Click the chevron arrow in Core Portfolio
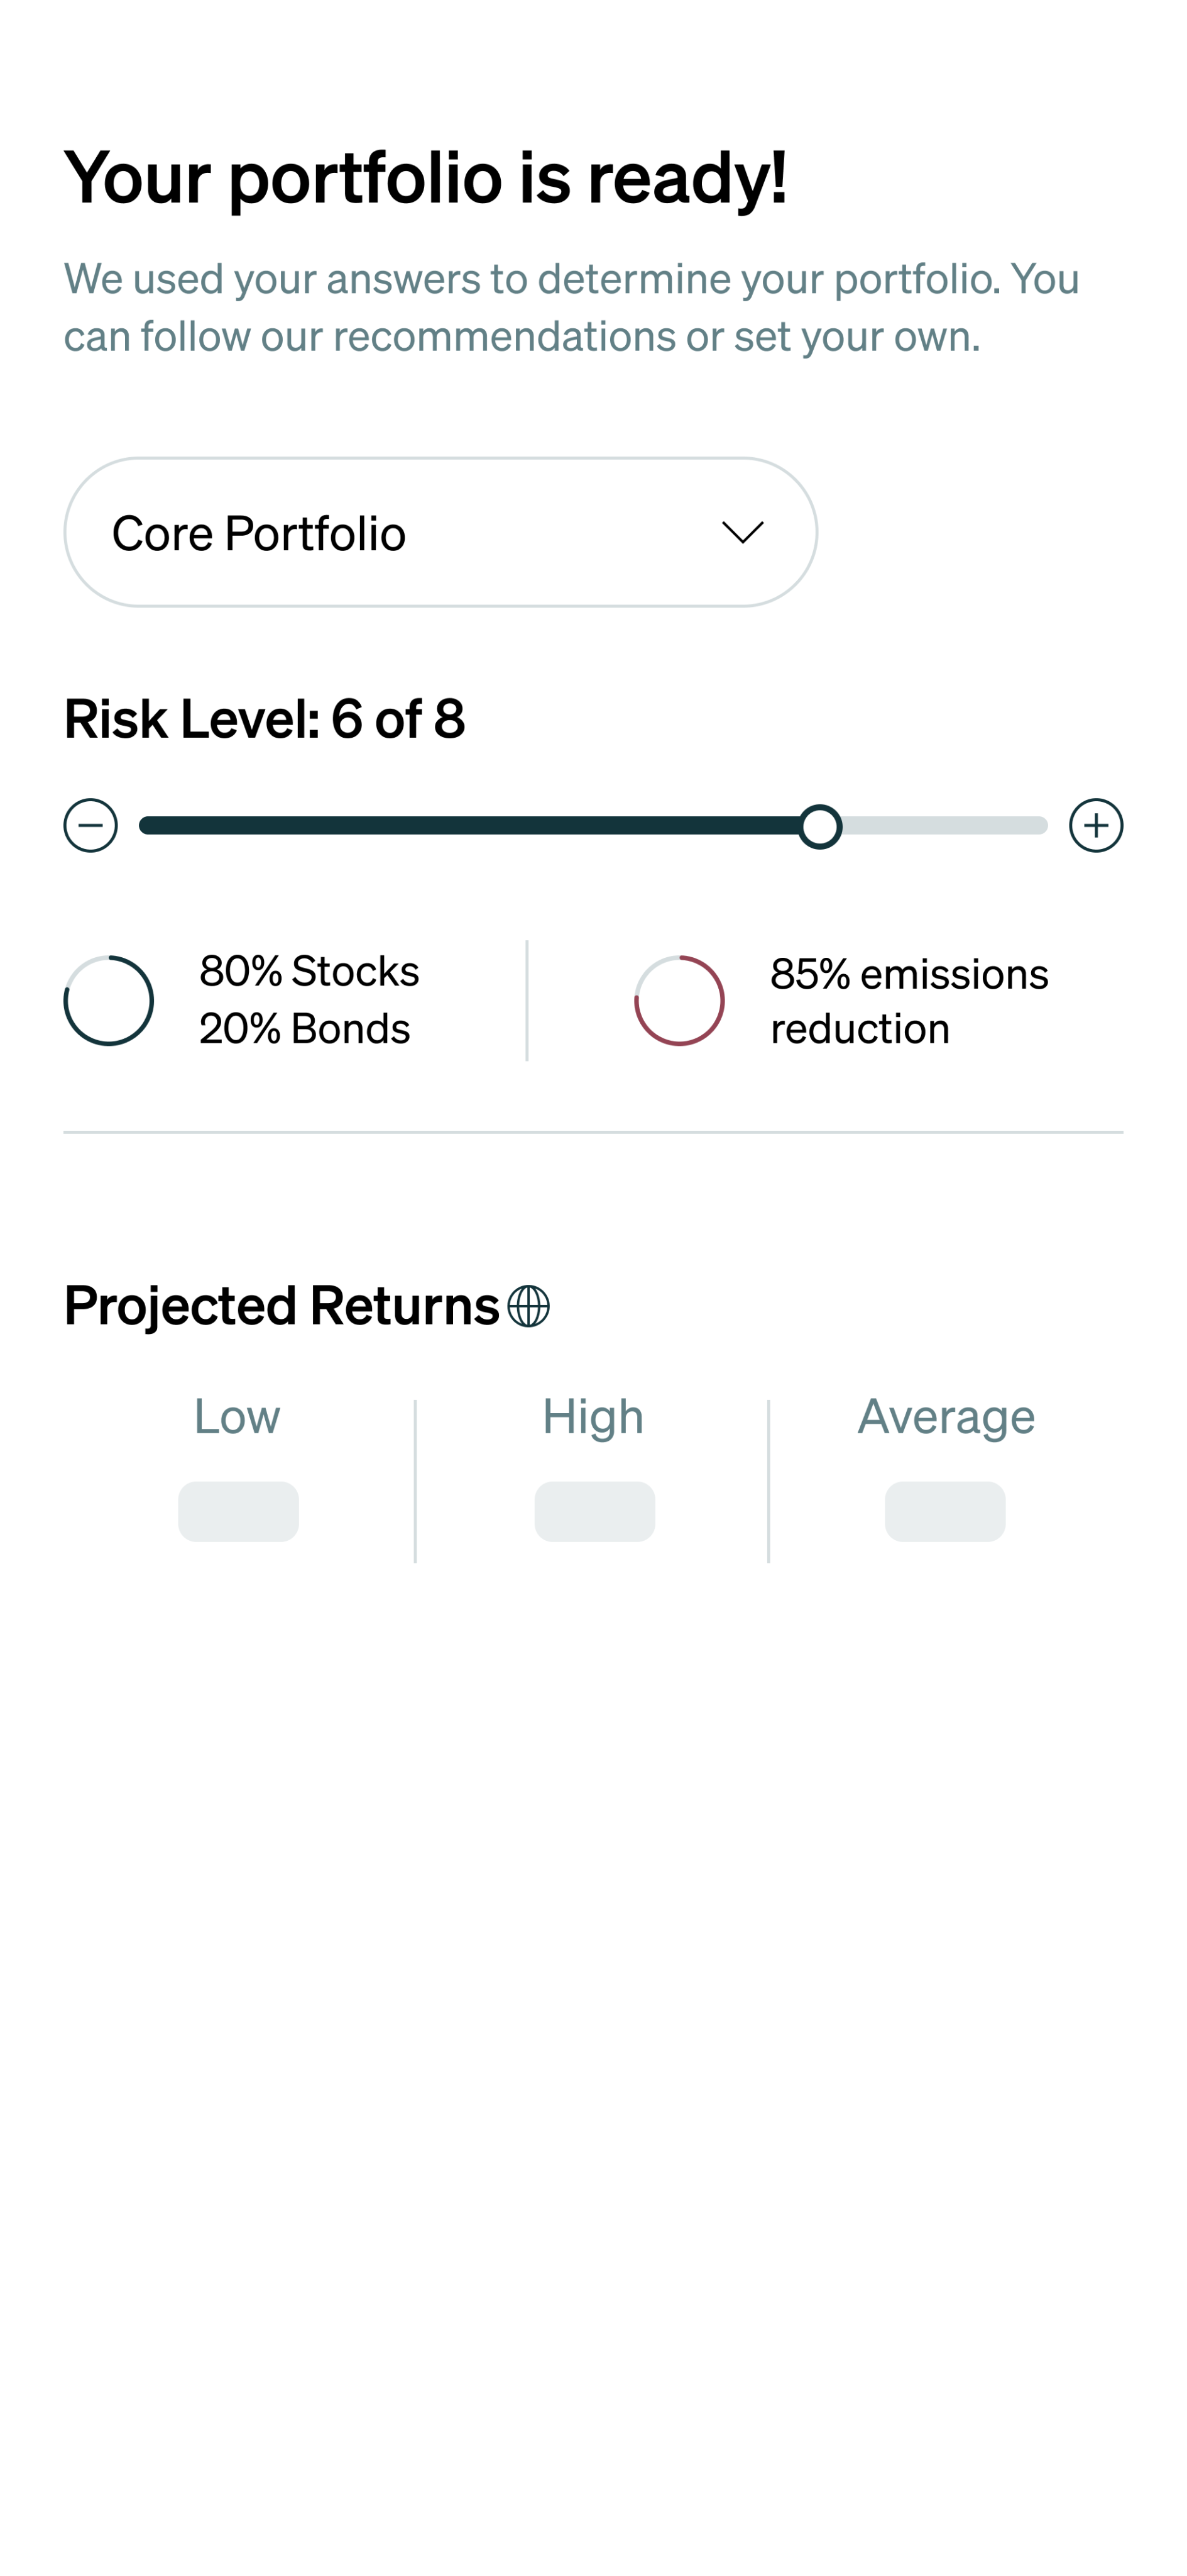1187x2576 pixels. 742,532
